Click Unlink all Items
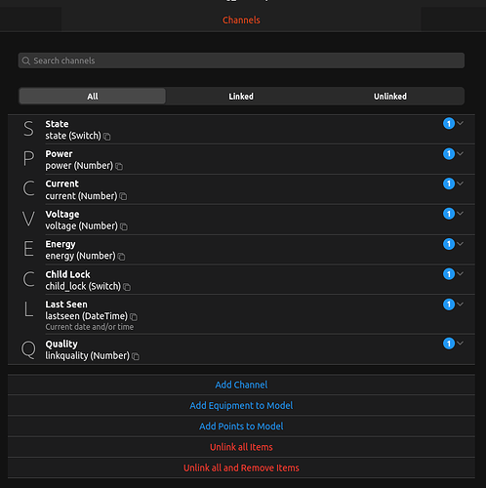This screenshot has width=486, height=488. (241, 447)
